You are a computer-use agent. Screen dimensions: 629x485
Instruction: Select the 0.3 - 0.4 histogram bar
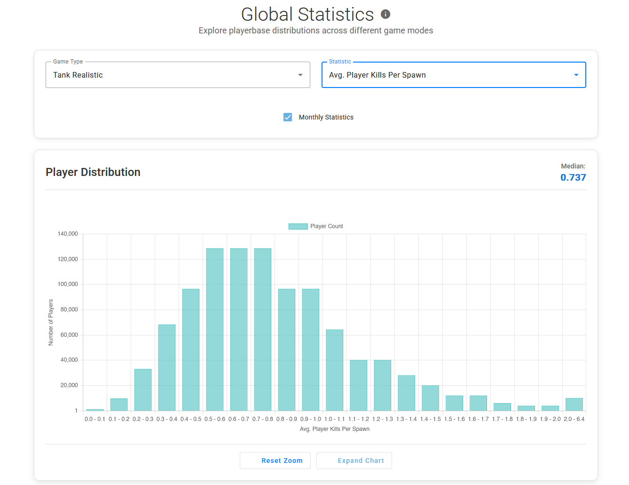(x=167, y=368)
